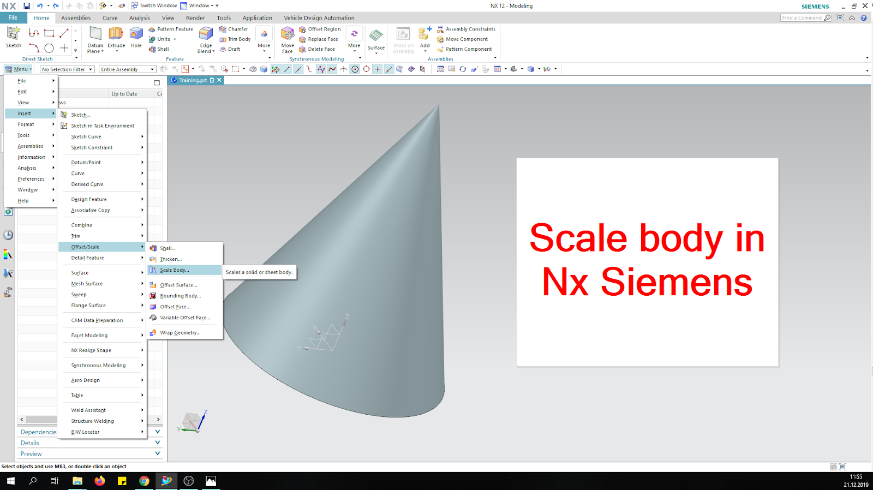Click Trim Body in the ribbon
The width and height of the screenshot is (873, 490).
(235, 39)
